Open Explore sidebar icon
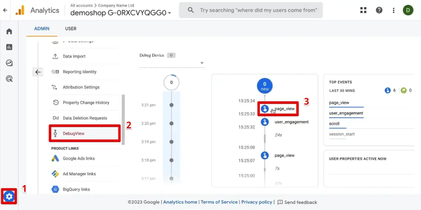The width and height of the screenshot is (421, 210). coord(9,63)
